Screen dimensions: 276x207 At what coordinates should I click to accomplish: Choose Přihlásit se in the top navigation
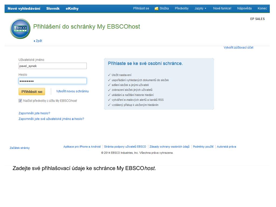tap(141, 8)
